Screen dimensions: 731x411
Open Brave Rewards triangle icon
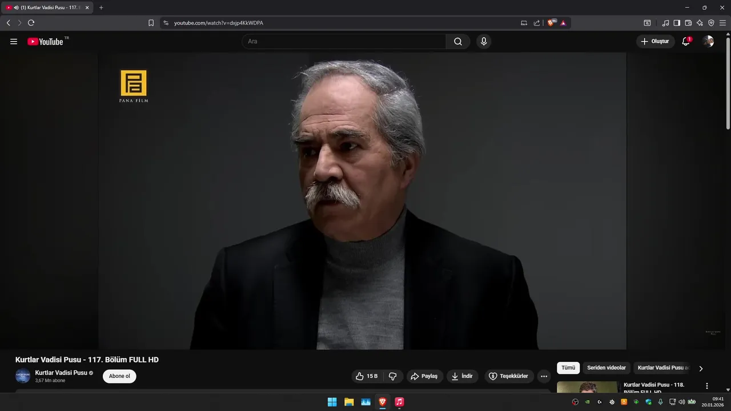(x=563, y=23)
